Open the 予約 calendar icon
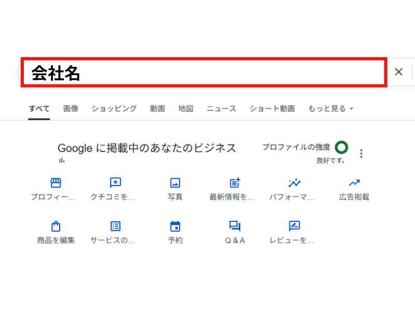This screenshot has height=311, width=415. click(175, 226)
